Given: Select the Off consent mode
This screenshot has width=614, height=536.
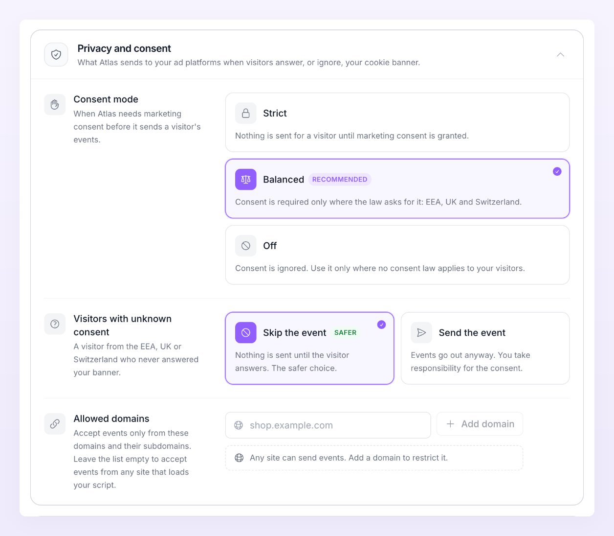Looking at the screenshot, I should tap(397, 255).
